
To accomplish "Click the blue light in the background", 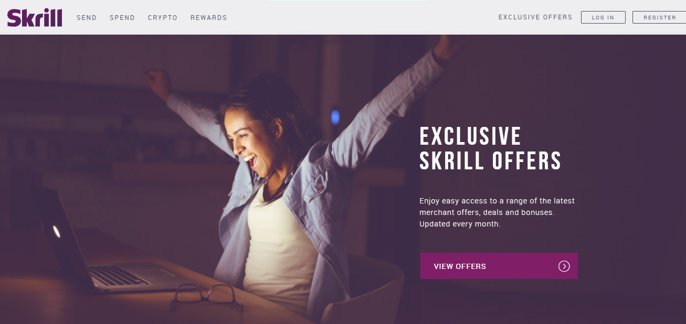I will coord(335,117).
